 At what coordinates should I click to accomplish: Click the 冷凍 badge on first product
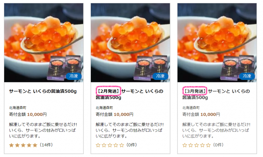click(74, 76)
